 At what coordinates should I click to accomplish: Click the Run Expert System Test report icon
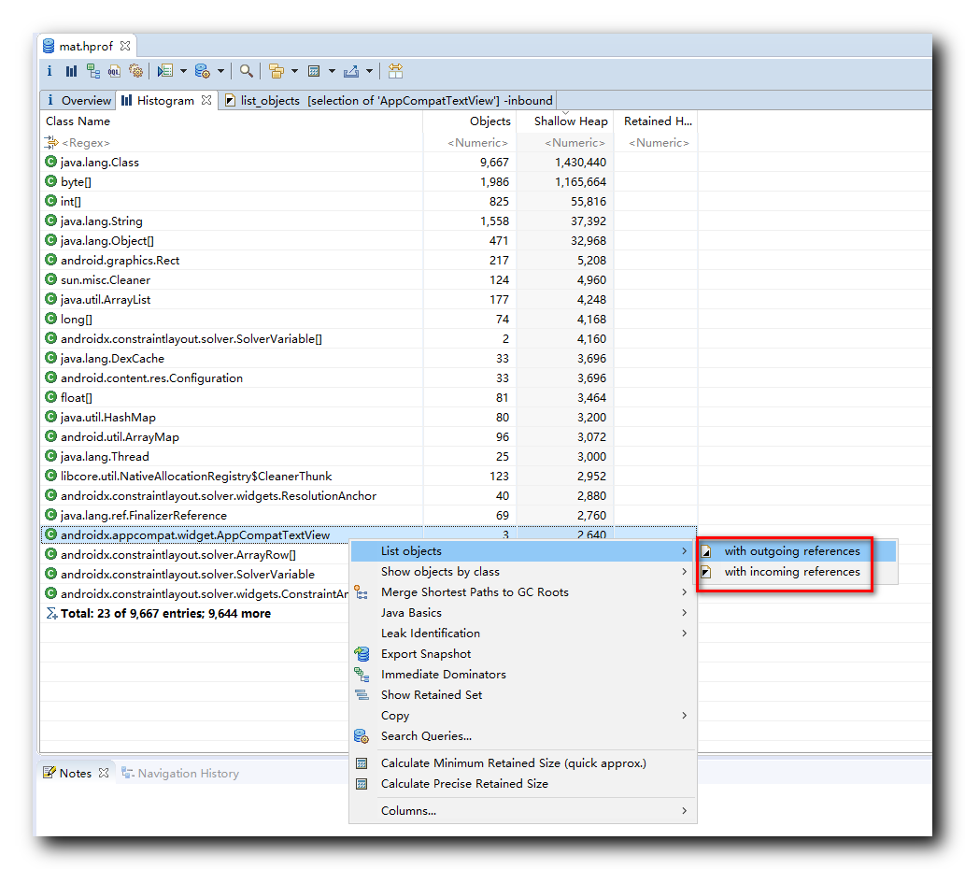click(x=165, y=71)
